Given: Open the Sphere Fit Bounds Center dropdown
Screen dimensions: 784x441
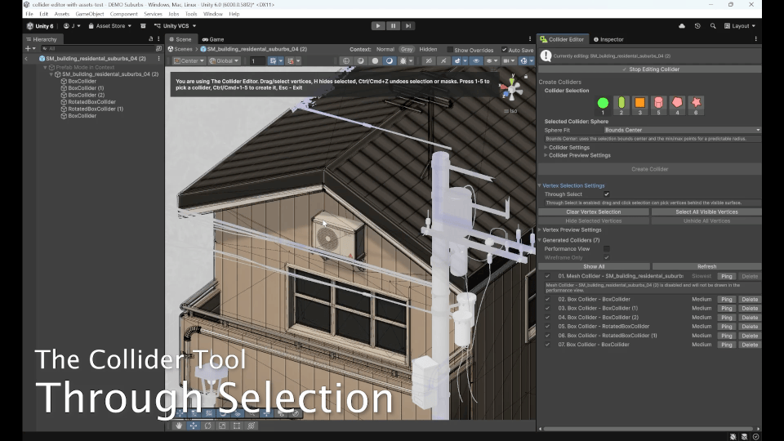Looking at the screenshot, I should [682, 130].
